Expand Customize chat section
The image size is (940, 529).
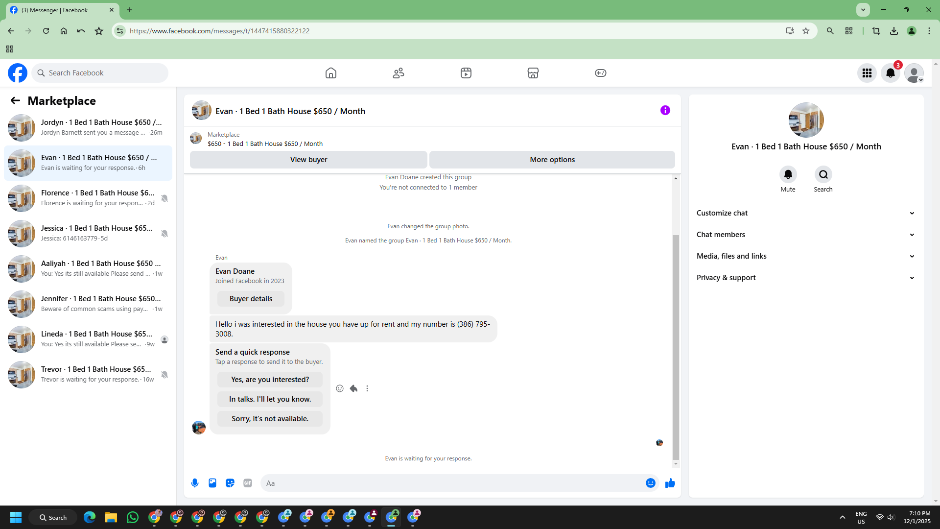806,213
